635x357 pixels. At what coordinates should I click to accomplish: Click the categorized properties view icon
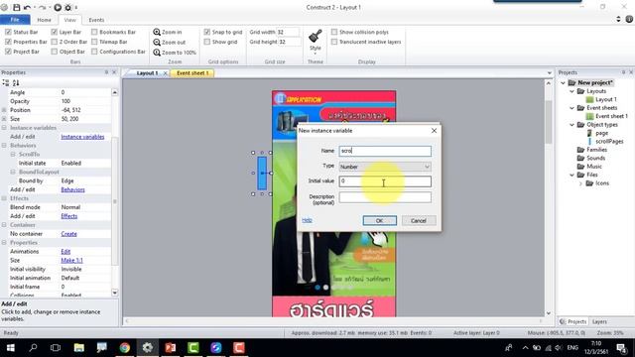[x=6, y=82]
